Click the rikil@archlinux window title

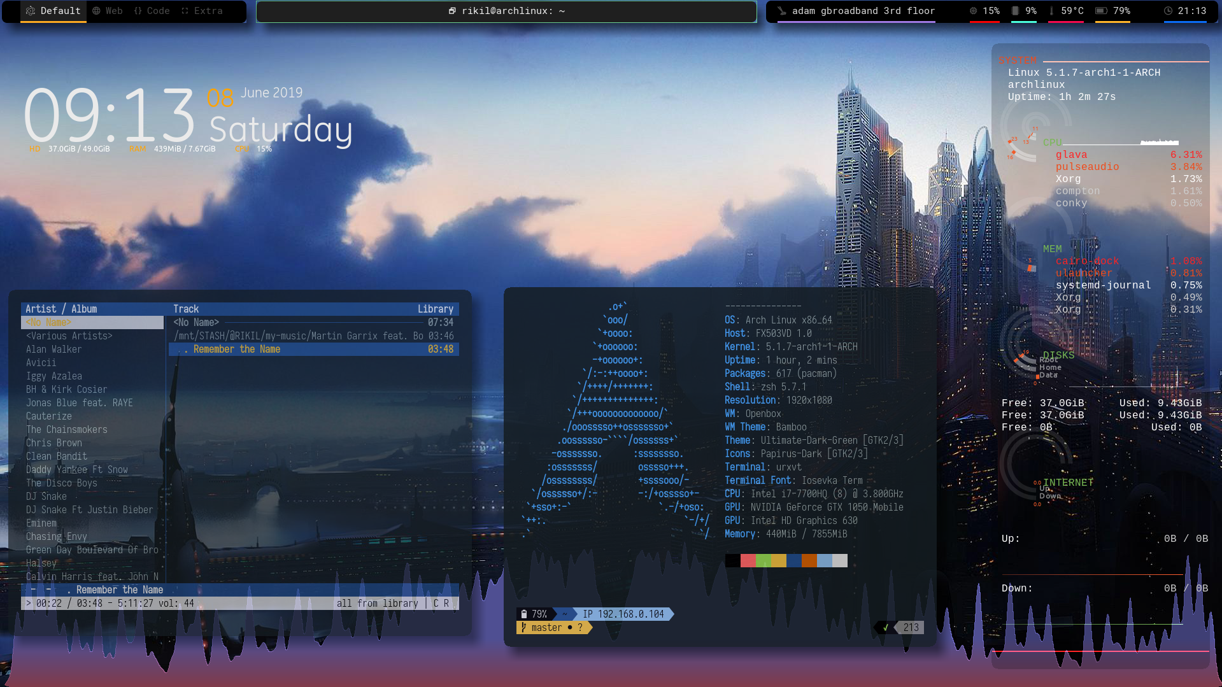pos(513,11)
